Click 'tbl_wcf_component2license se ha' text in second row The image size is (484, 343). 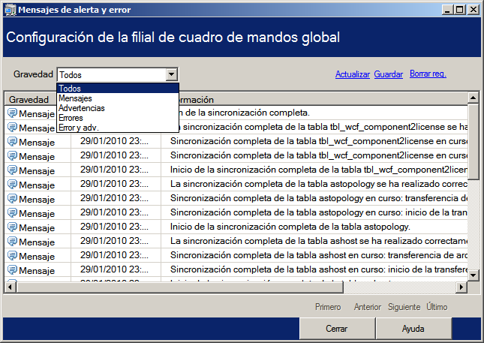coord(325,127)
